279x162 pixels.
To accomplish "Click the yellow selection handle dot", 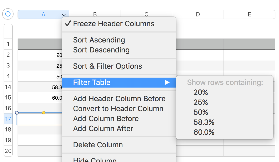I will click(44, 113).
